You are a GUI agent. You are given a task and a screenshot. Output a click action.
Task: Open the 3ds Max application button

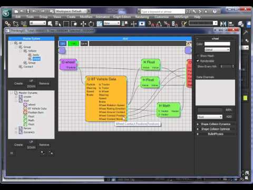click(7, 13)
